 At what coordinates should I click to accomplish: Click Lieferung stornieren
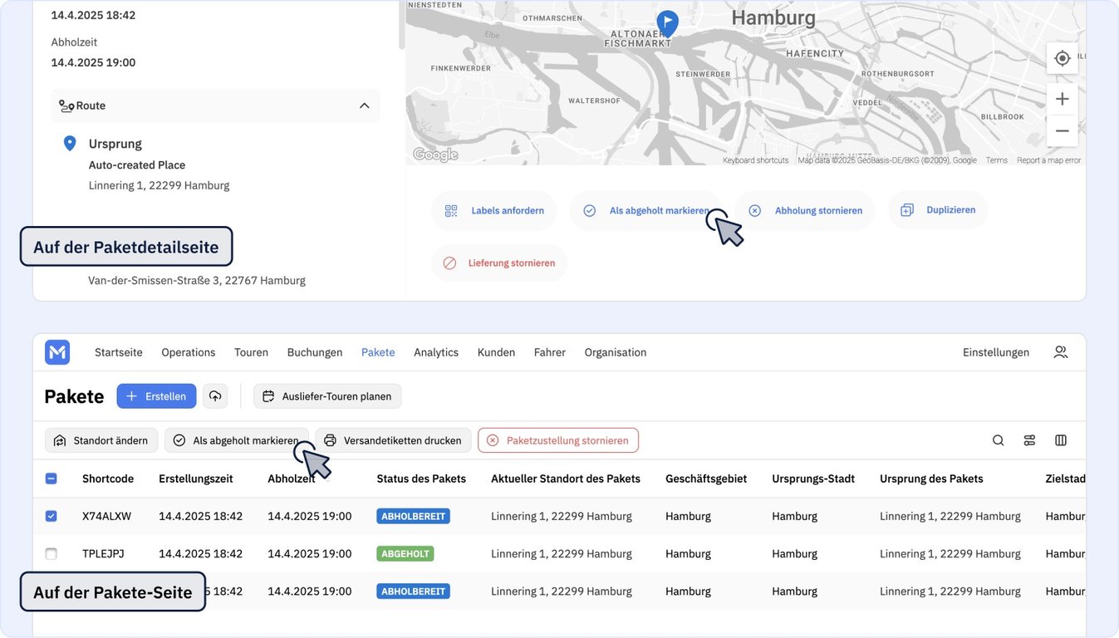click(x=499, y=263)
